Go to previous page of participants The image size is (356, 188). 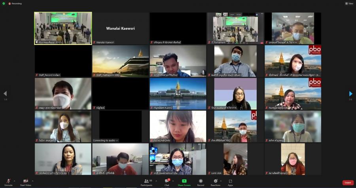[x=5, y=94]
